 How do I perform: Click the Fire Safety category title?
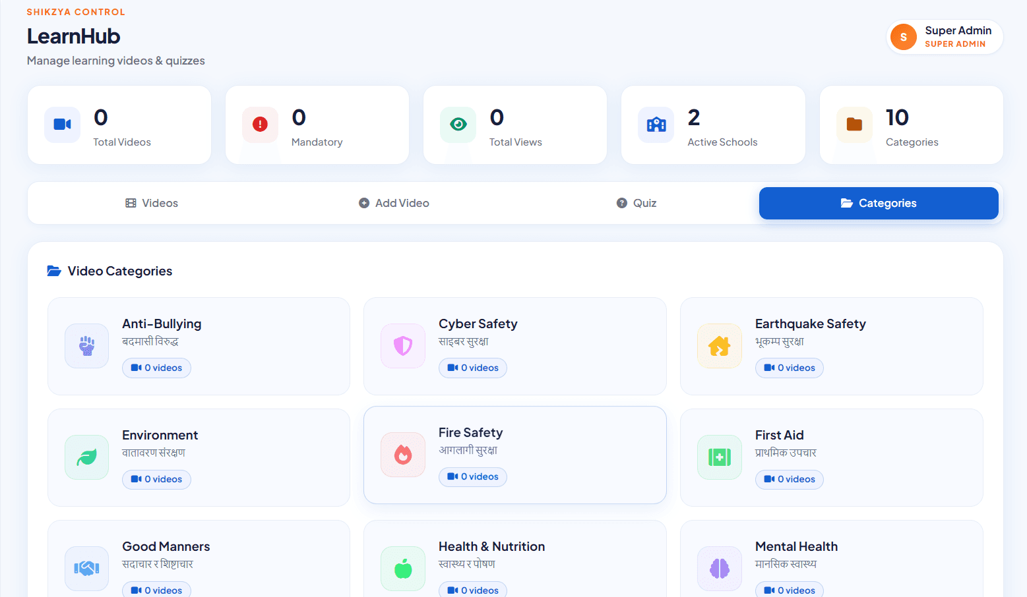[471, 432]
